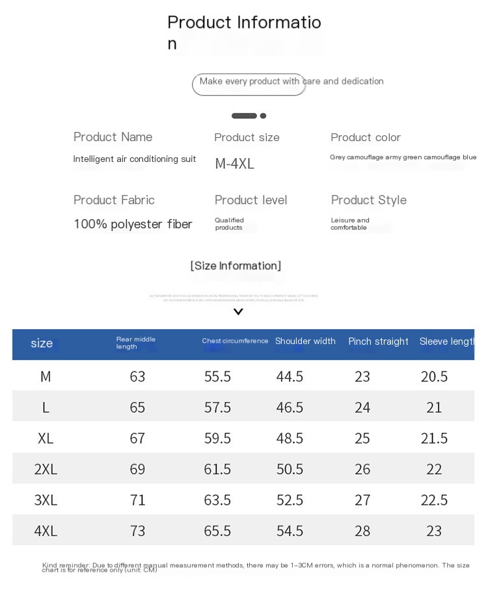This screenshot has height=601, width=488.
Task: Click the 3XL chest value 63.5
Action: [x=217, y=500]
